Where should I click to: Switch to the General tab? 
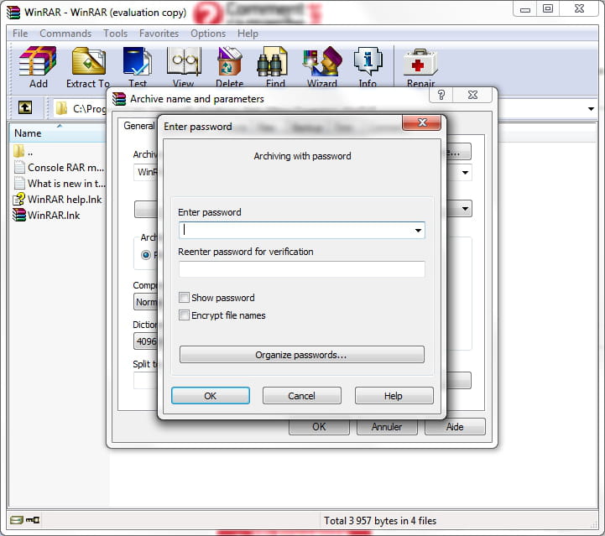point(139,126)
